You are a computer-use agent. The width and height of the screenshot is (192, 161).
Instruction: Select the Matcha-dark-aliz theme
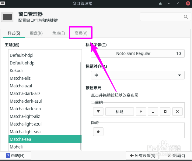(x=45, y=93)
